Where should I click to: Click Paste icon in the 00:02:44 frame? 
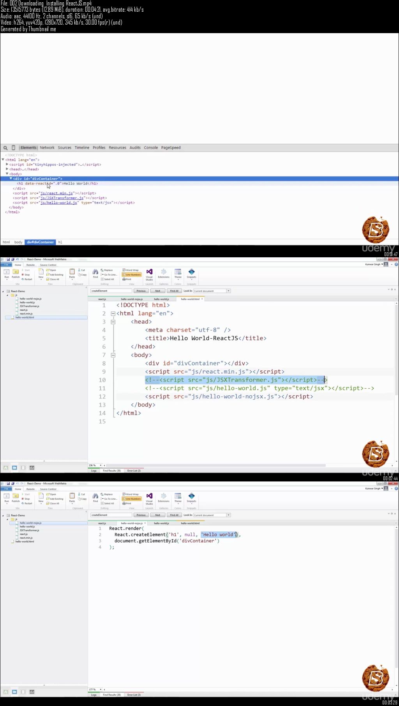tap(72, 272)
